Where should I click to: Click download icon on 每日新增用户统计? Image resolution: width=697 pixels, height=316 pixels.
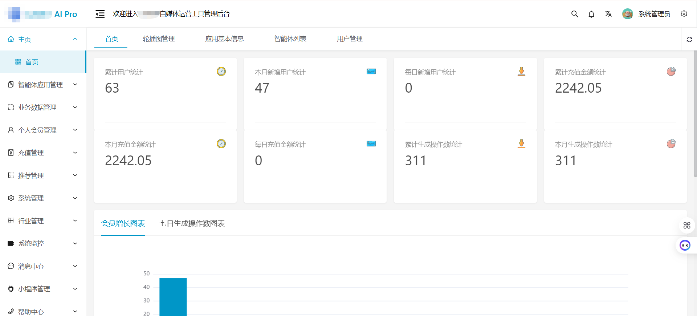(521, 71)
